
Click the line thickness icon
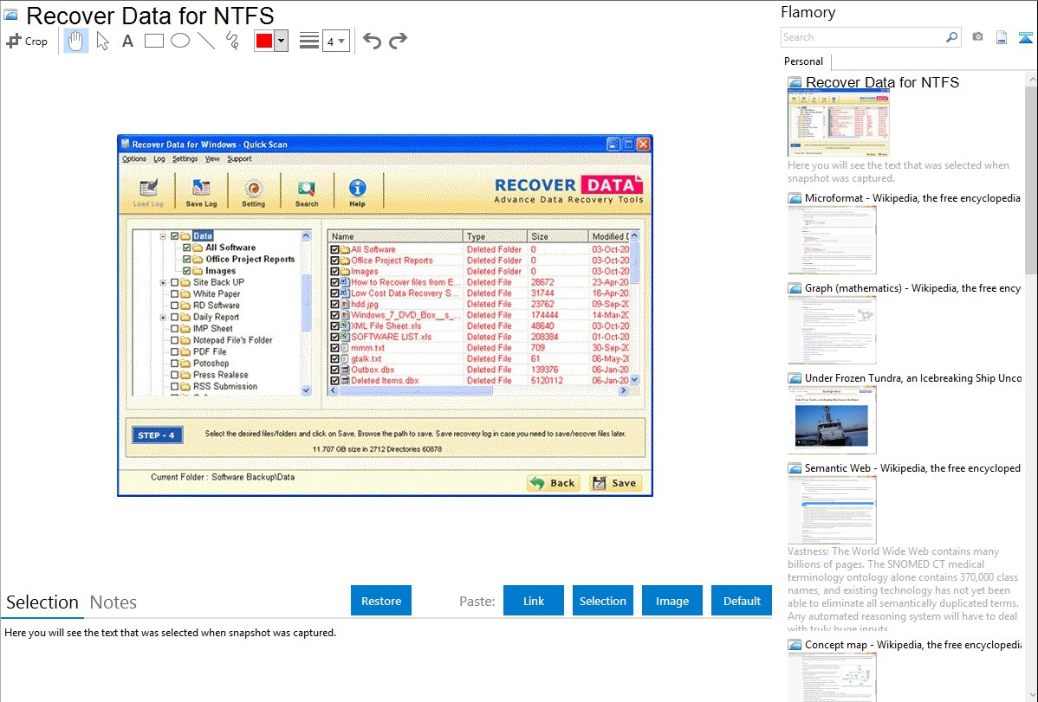click(x=308, y=41)
